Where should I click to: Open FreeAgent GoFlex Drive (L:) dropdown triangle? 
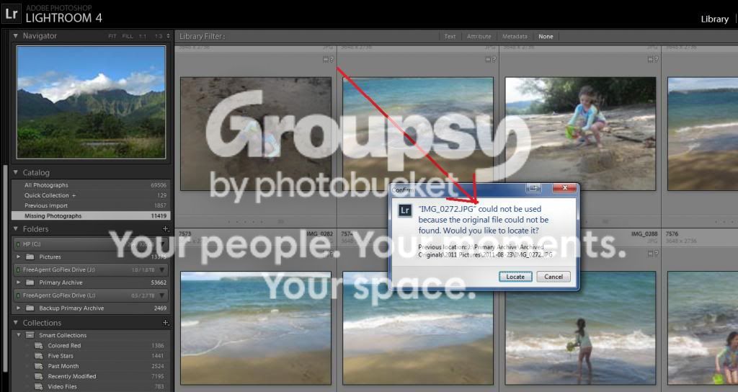(162, 295)
